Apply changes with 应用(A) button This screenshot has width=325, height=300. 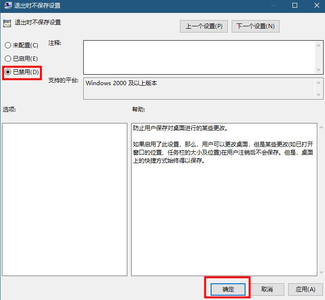[x=305, y=289]
